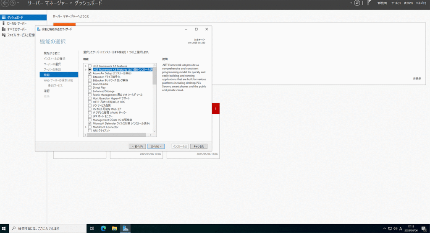
Task: Click scroll down arrow of features list
Action: (x=155, y=131)
